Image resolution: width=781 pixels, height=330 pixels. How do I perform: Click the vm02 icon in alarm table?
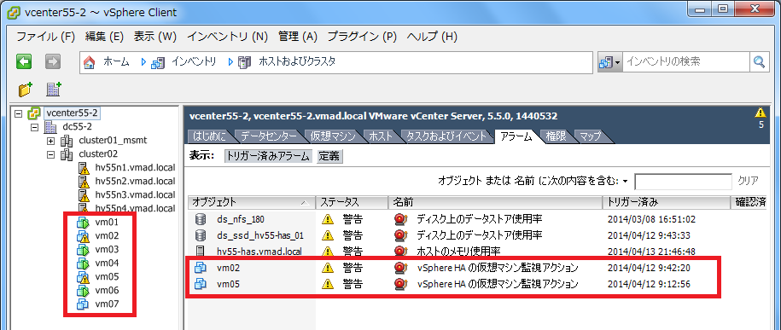[201, 268]
